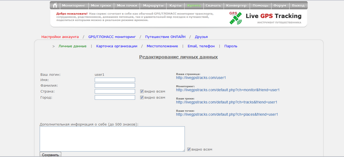344x157 pixels.
Task: Click the Сохранить button
Action: click(x=50, y=154)
